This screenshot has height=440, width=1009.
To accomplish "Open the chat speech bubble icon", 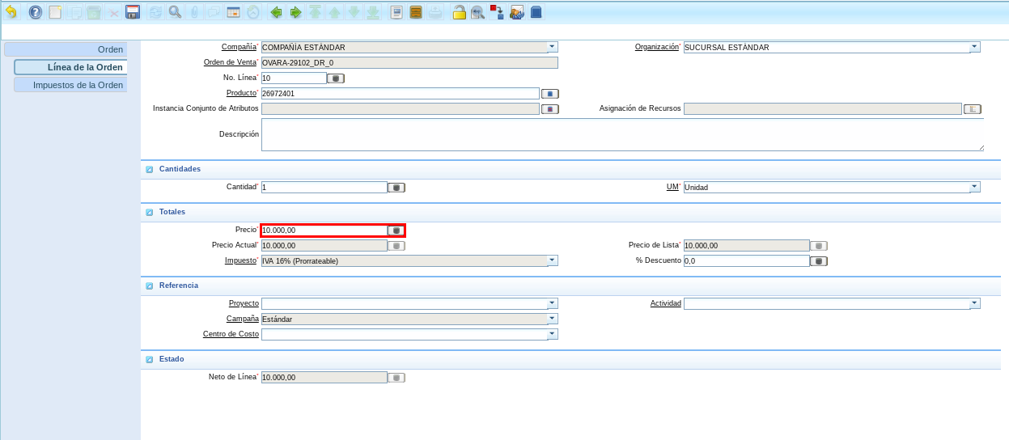I will pyautogui.click(x=214, y=12).
